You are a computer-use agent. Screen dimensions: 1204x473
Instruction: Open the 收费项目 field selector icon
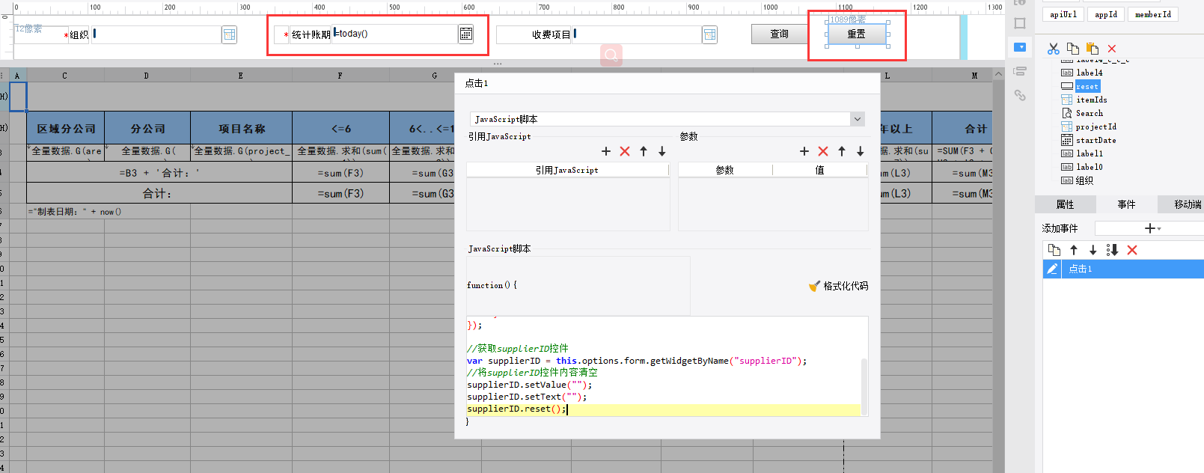pyautogui.click(x=710, y=34)
